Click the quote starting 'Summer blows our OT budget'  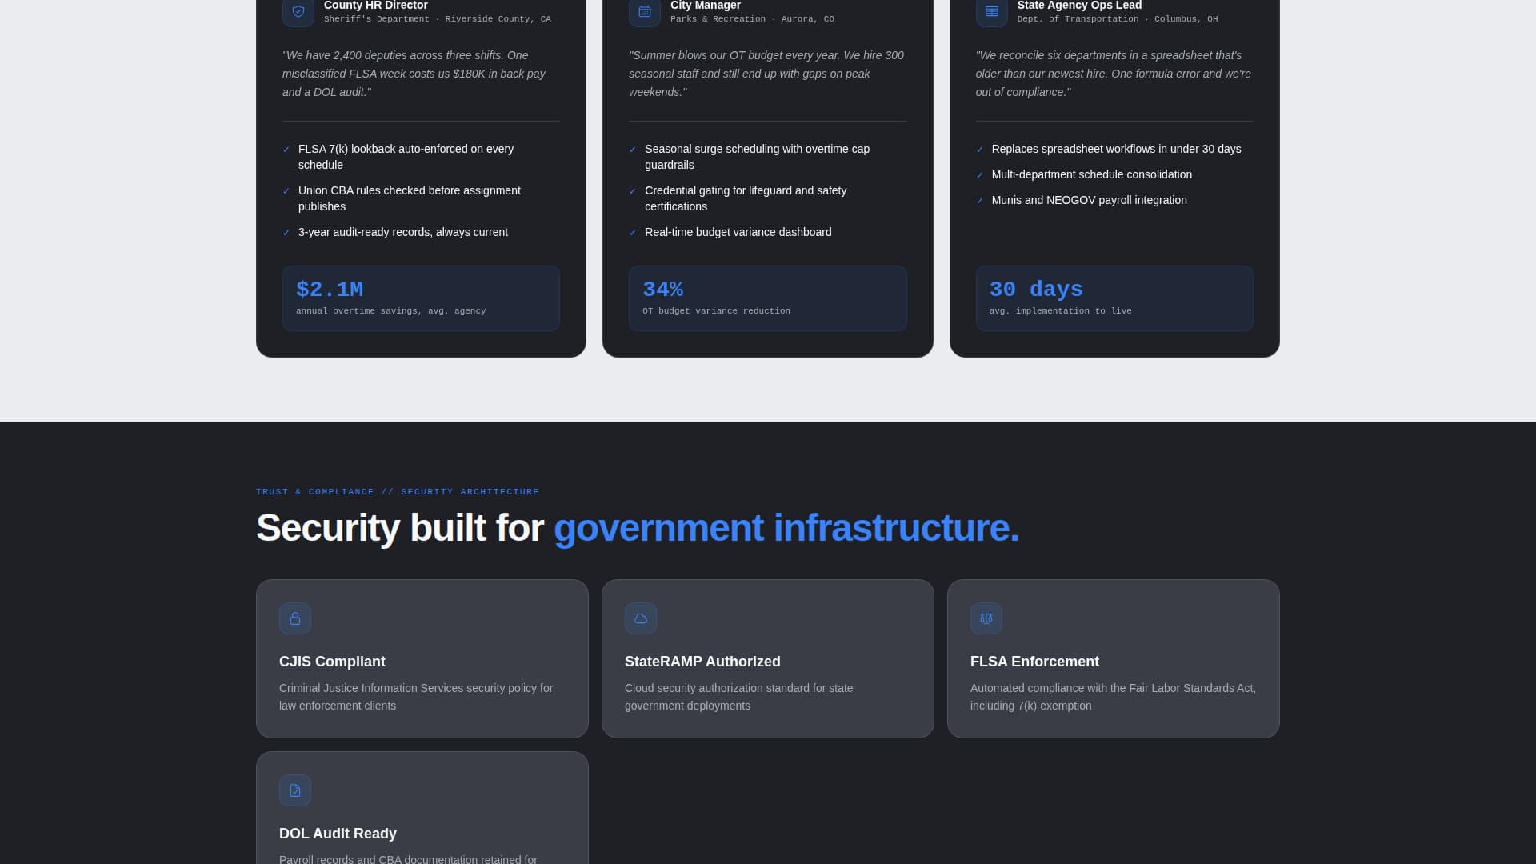coord(766,74)
